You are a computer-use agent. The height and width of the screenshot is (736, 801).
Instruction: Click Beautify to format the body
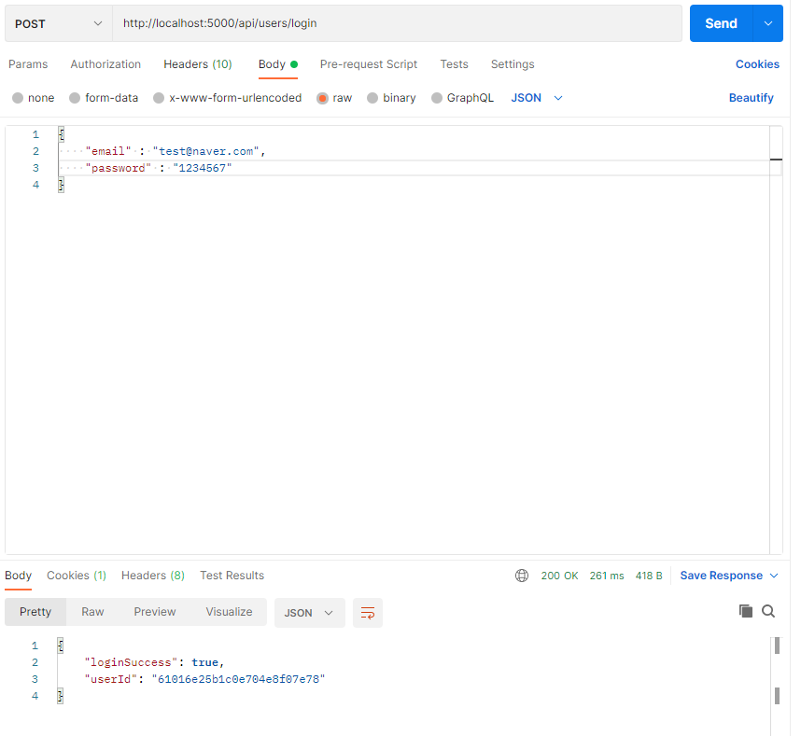tap(751, 98)
